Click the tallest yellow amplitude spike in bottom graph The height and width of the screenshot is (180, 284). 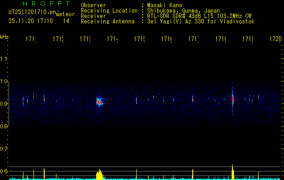tap(233, 172)
